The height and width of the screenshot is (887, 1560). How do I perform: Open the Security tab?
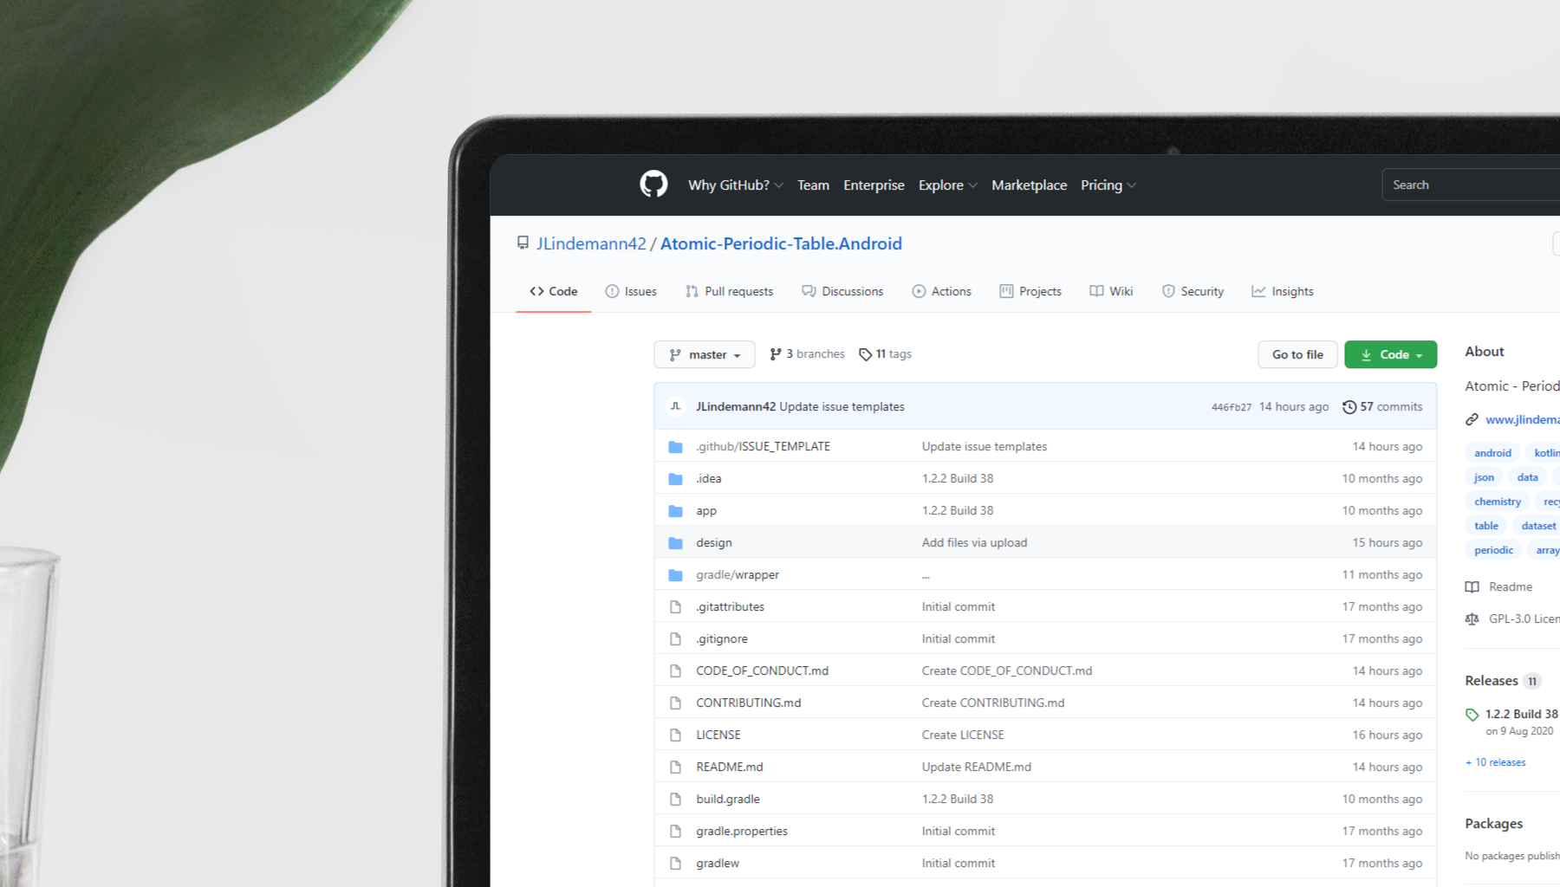(x=1193, y=292)
